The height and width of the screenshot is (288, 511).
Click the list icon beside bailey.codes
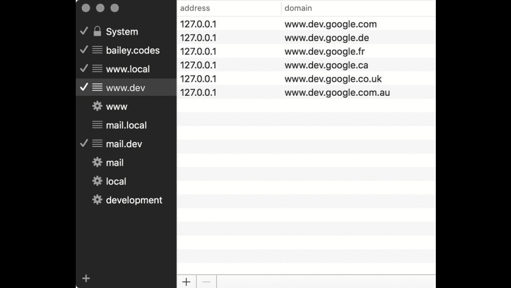click(x=98, y=51)
